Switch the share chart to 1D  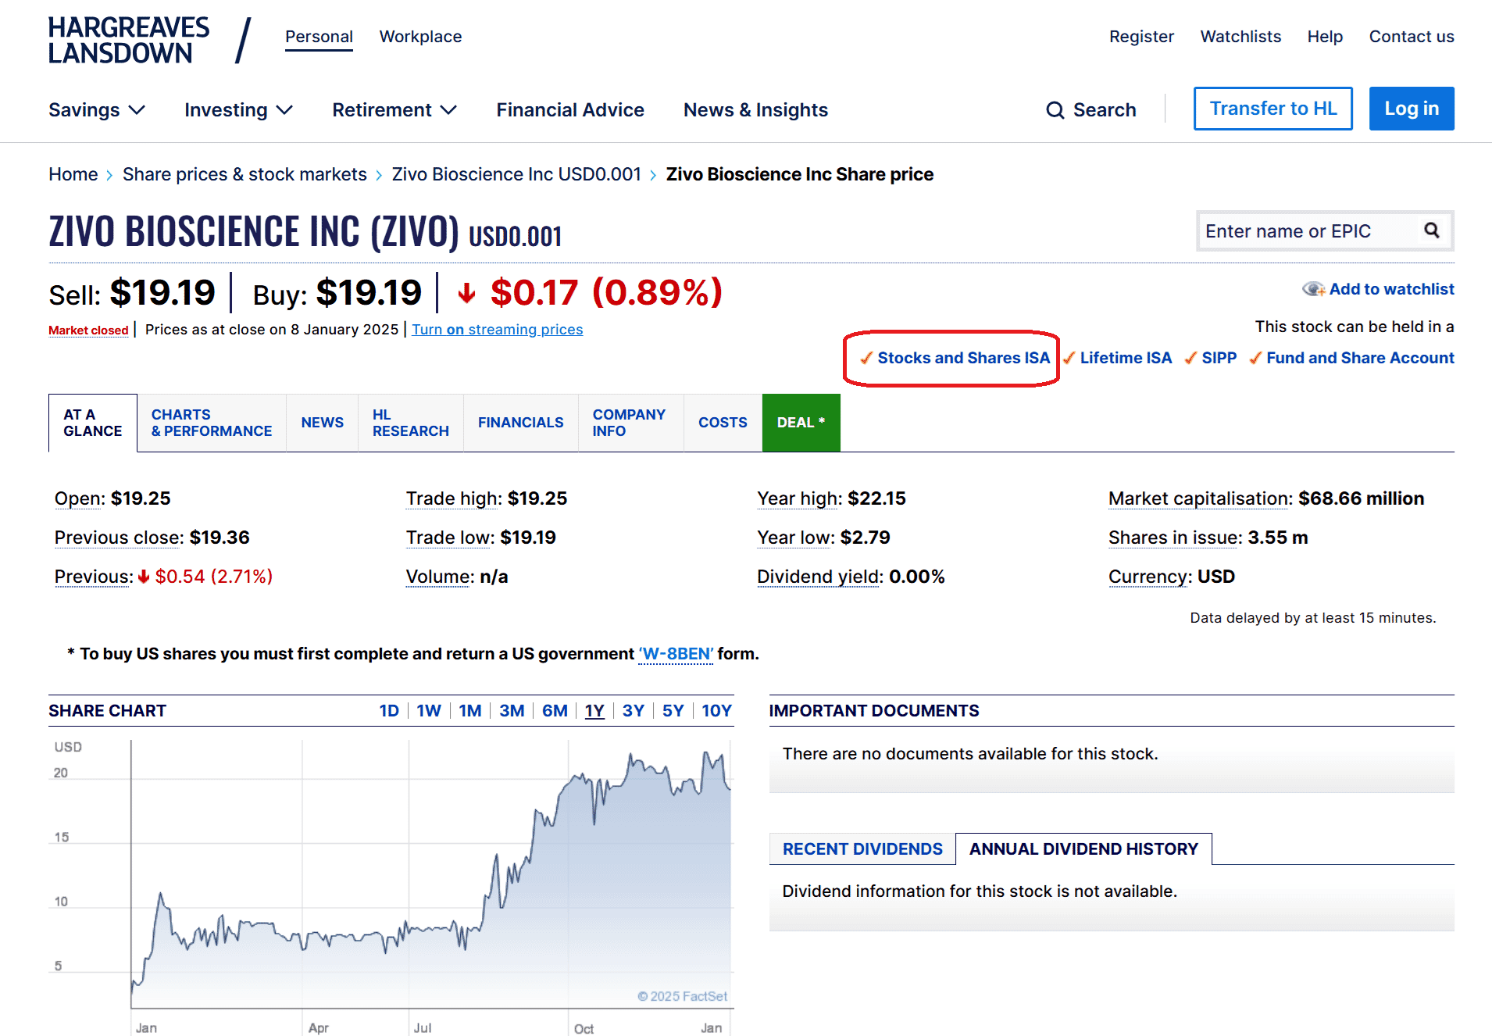pos(388,711)
